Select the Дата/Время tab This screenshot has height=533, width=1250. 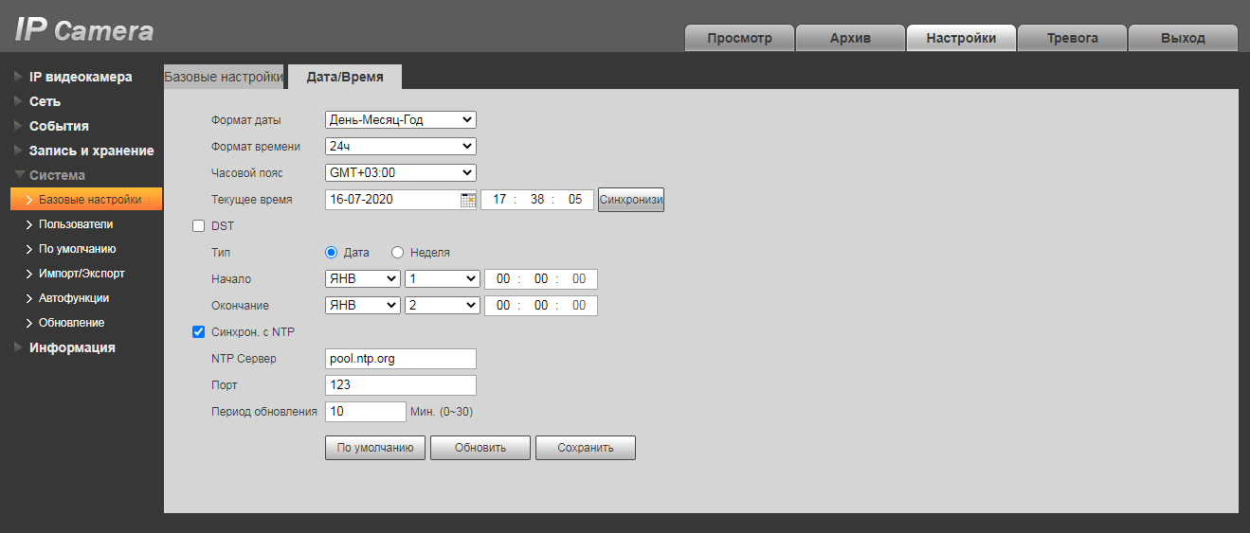click(345, 78)
